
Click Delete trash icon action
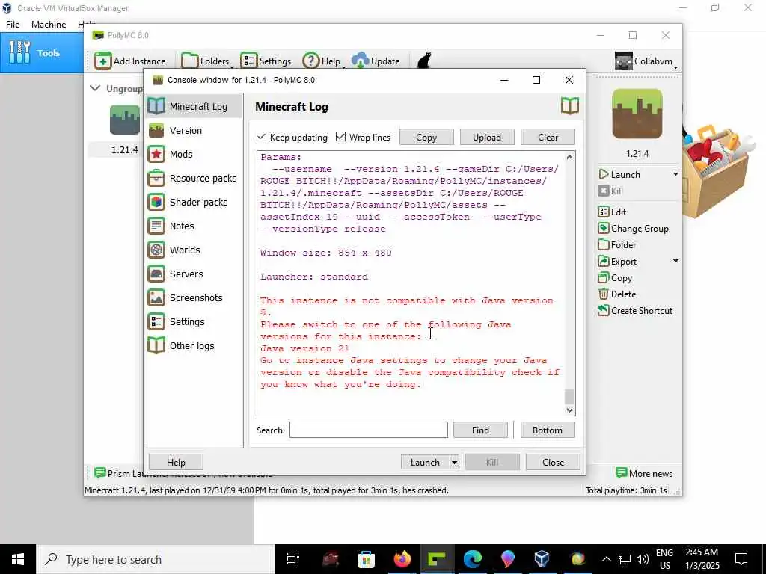(x=604, y=294)
